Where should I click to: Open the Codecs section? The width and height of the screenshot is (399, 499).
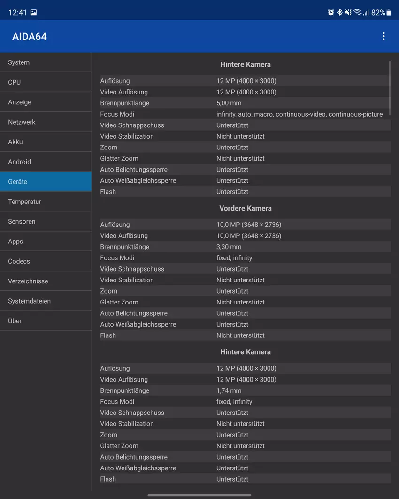[46, 261]
